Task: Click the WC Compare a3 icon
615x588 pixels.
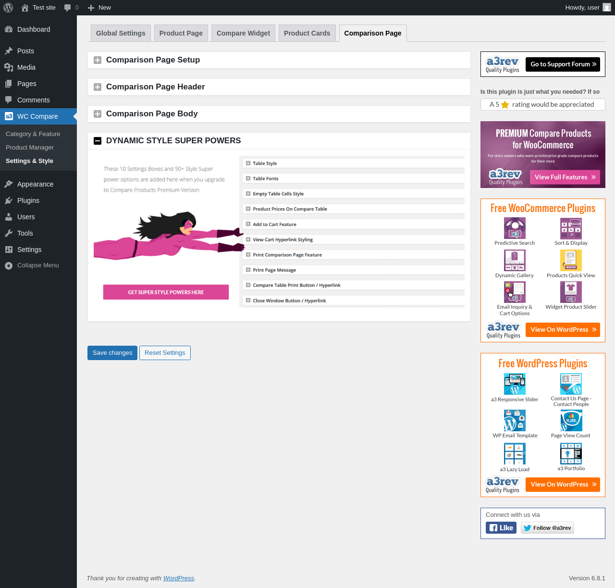Action: (x=9, y=116)
